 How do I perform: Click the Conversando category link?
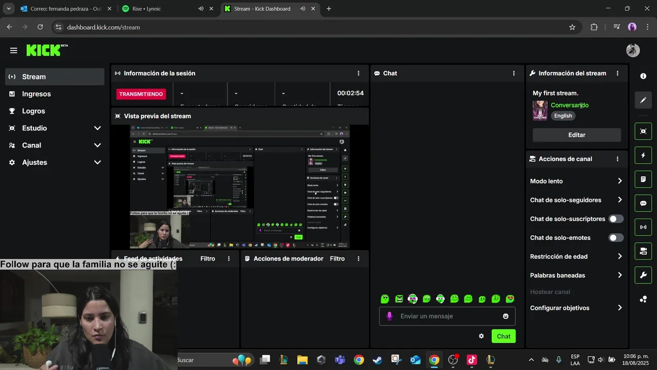click(x=570, y=105)
